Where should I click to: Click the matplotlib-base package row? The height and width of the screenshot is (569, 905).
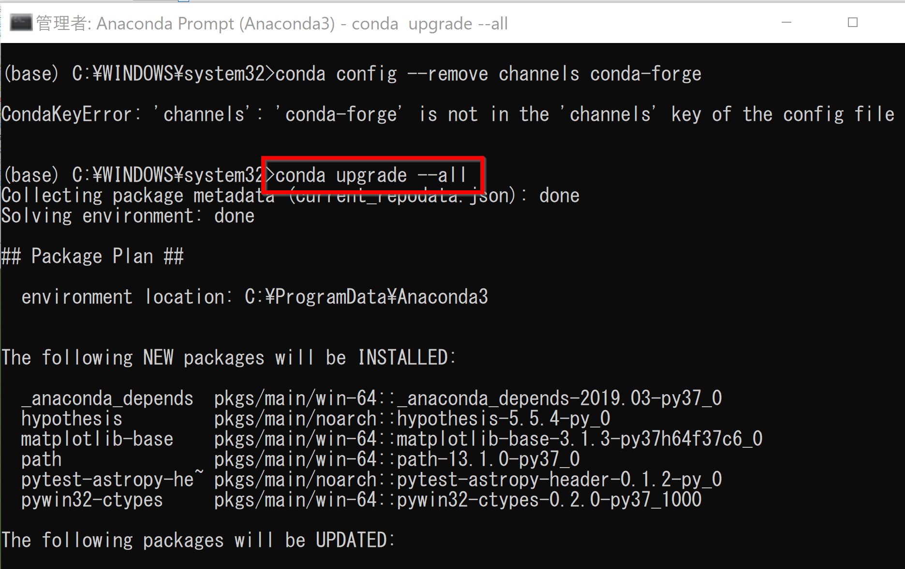392,439
